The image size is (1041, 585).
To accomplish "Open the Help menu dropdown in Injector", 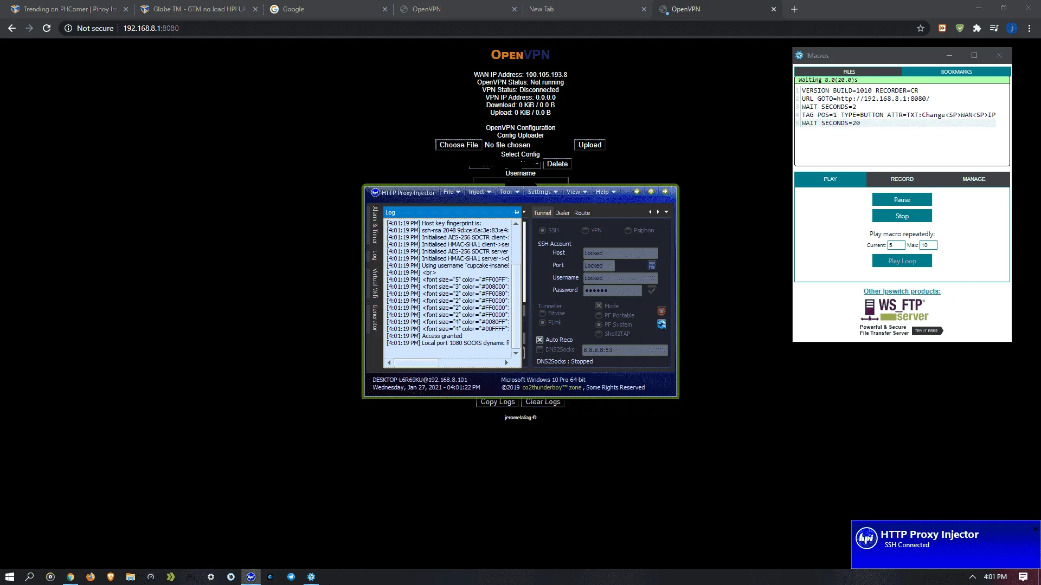I will coord(606,192).
